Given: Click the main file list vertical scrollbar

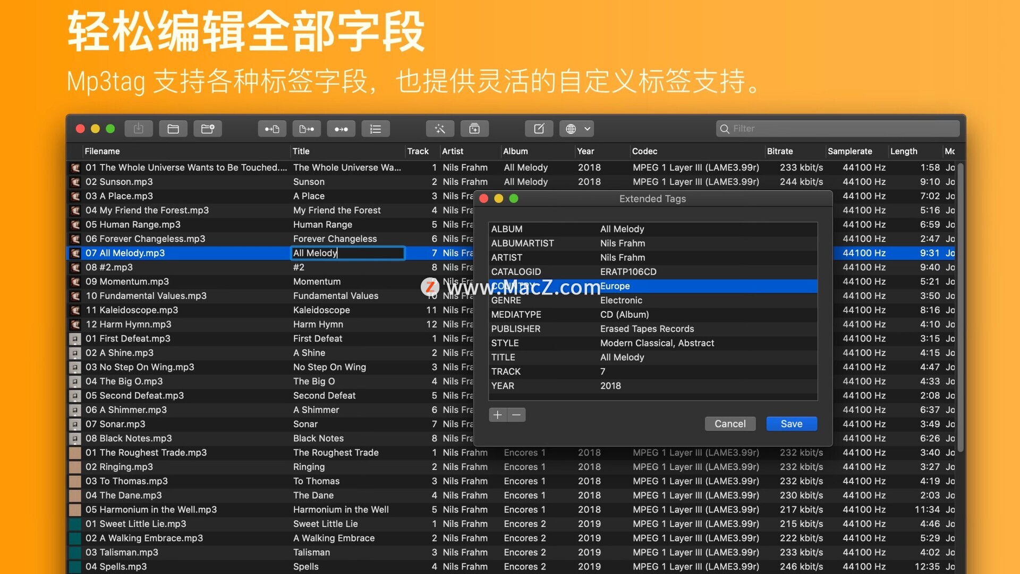Looking at the screenshot, I should tap(960, 308).
